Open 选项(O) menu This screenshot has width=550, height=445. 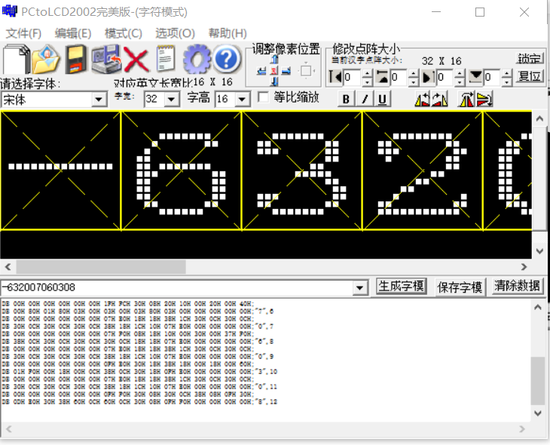point(175,33)
